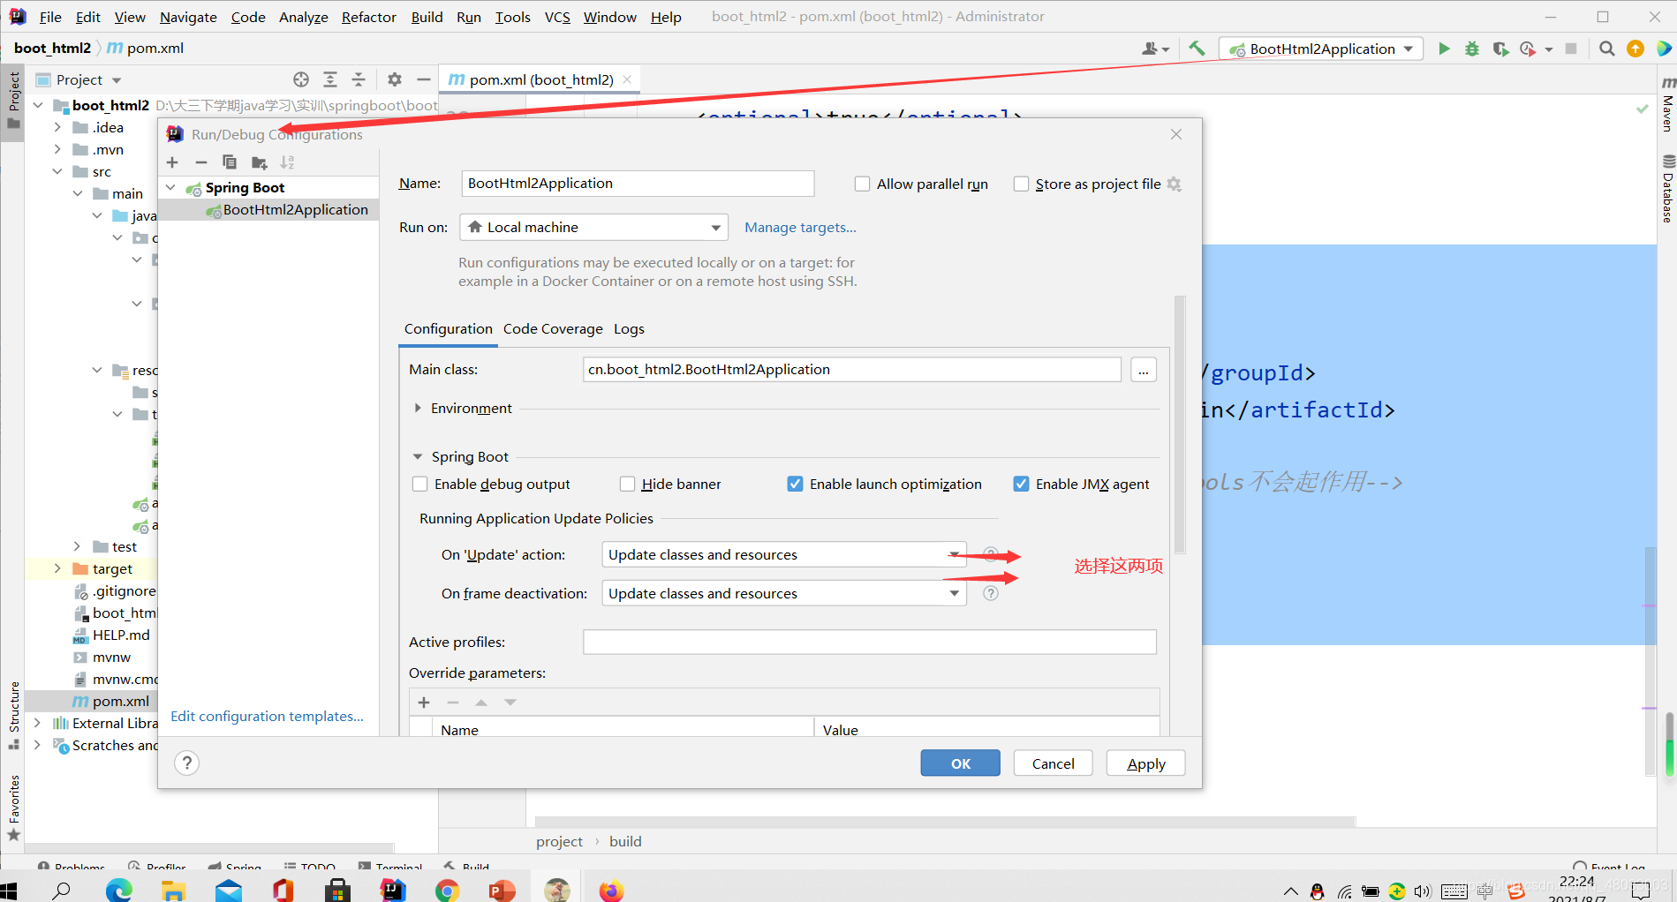Open Project panel settings gear
Image resolution: width=1677 pixels, height=902 pixels.
click(395, 79)
